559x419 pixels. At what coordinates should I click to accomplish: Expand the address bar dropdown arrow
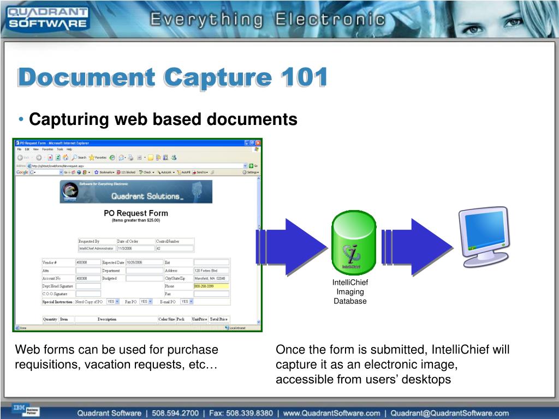245,166
